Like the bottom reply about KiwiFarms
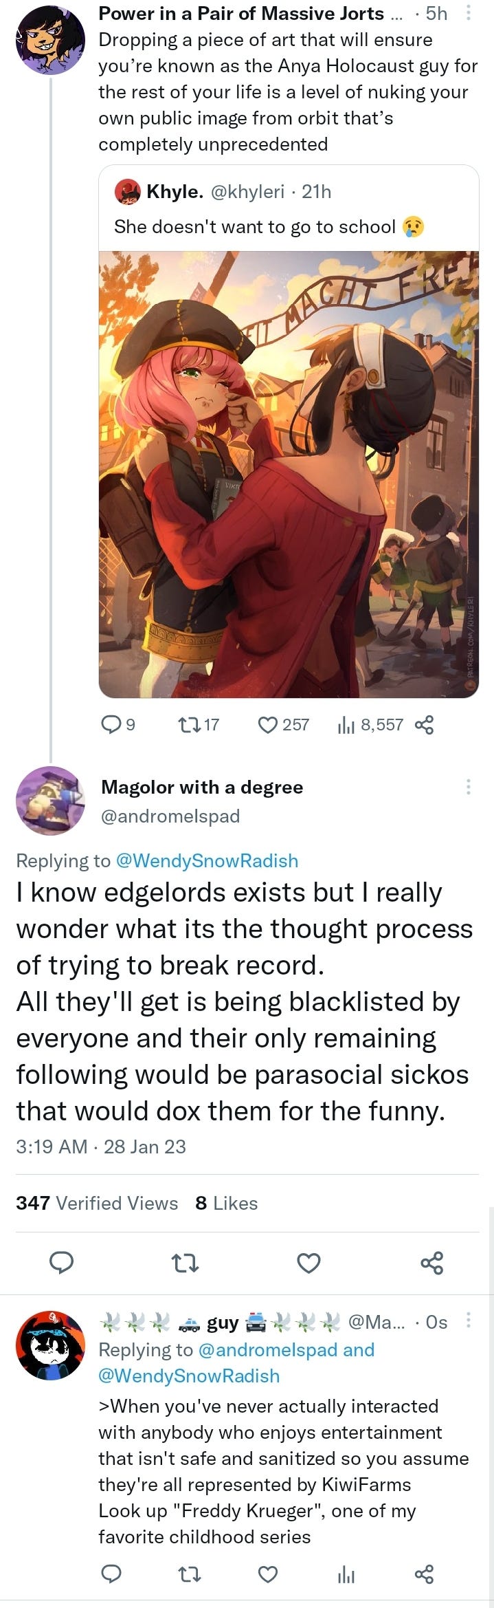Image resolution: width=494 pixels, height=1608 pixels. (x=267, y=1574)
